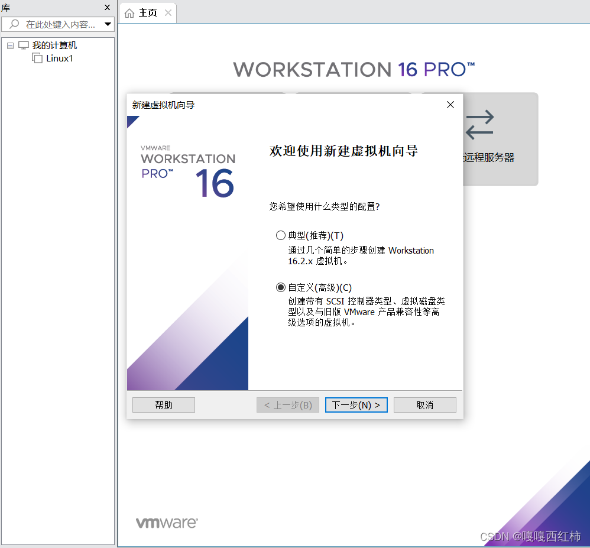Collapse the 我的计算机 tree node
The height and width of the screenshot is (548, 590).
pyautogui.click(x=11, y=46)
